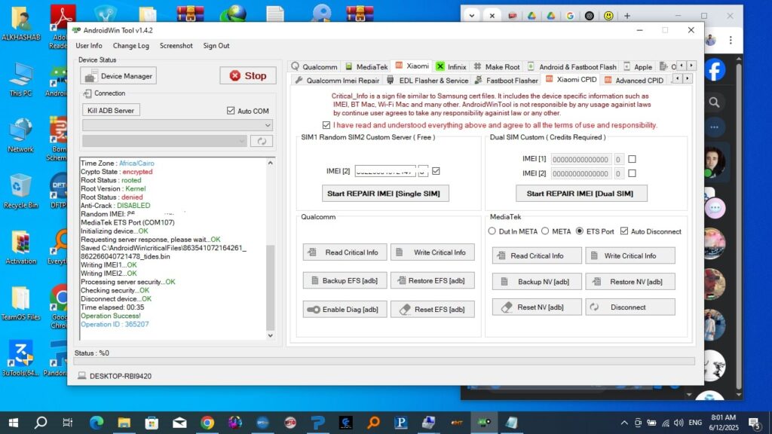Open This PC desktop icon

coord(20,78)
